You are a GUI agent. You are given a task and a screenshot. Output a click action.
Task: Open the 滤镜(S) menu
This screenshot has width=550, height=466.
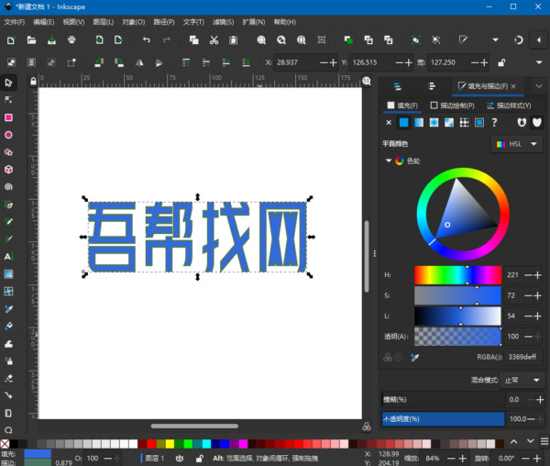223,21
